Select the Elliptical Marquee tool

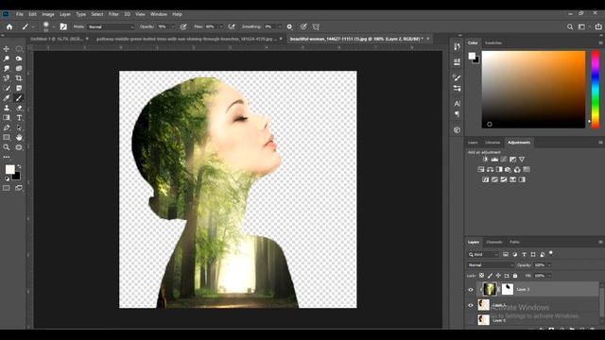[19, 49]
